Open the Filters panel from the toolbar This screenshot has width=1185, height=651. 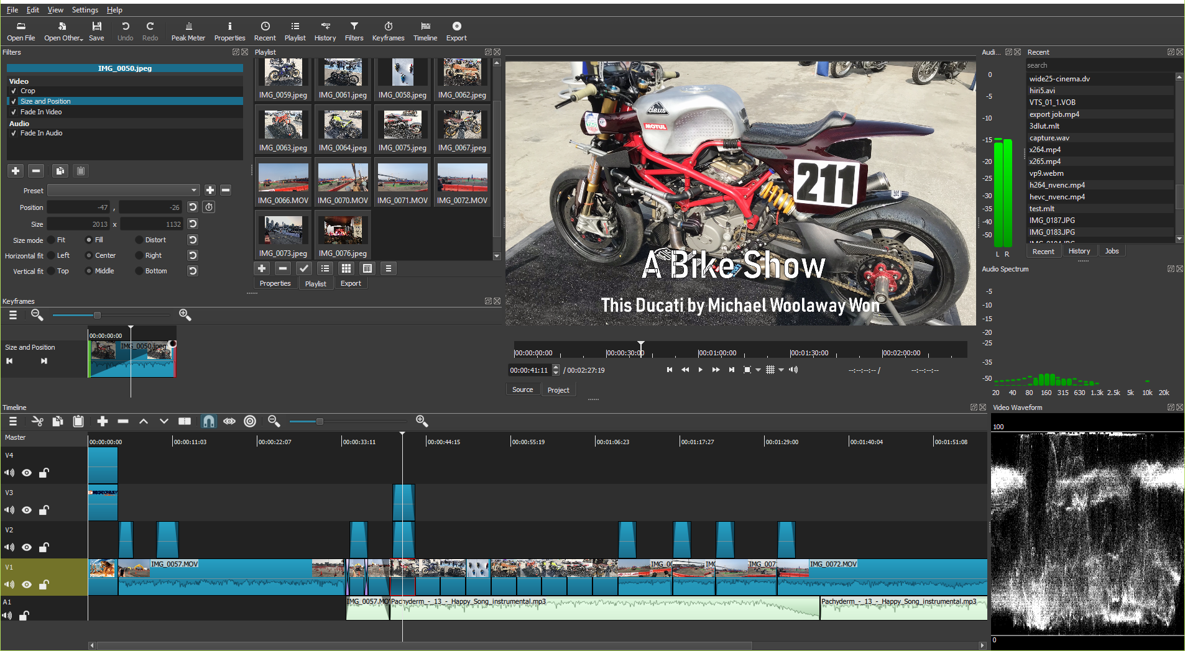[x=354, y=31]
